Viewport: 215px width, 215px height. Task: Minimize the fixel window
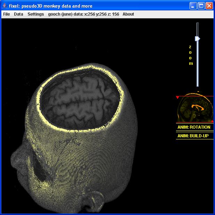click(x=193, y=6)
